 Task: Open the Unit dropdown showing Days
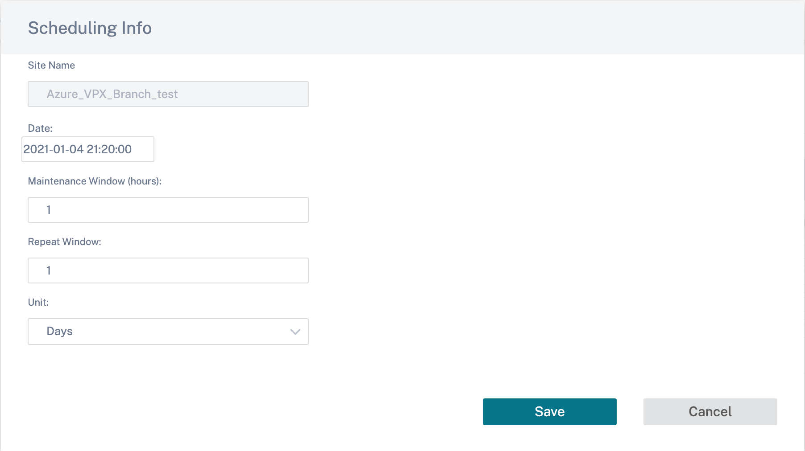coord(168,331)
